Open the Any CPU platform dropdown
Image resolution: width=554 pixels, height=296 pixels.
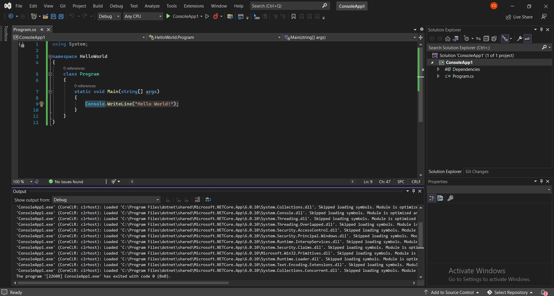click(143, 16)
